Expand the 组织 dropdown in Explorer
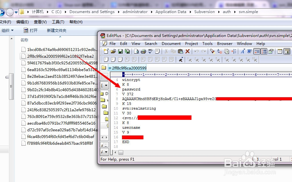This screenshot has width=292, height=182. (x=7, y=30)
